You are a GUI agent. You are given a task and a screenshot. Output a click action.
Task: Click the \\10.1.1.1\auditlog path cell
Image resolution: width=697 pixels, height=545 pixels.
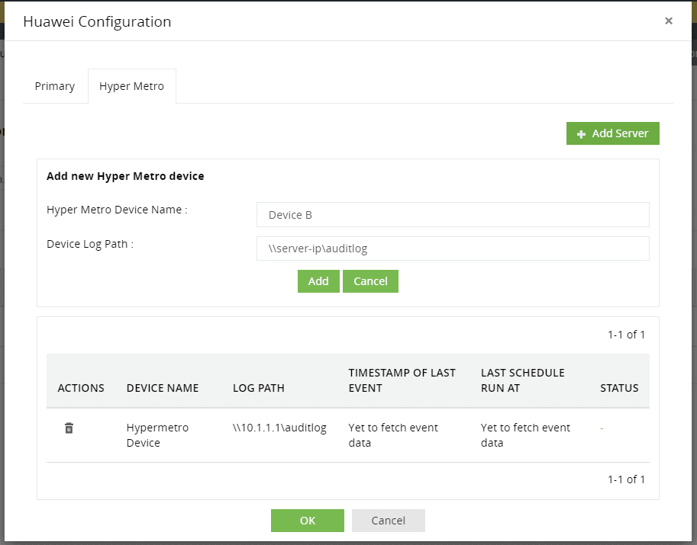coord(279,428)
